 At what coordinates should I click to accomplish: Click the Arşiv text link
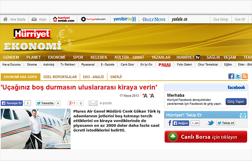[43, 20]
